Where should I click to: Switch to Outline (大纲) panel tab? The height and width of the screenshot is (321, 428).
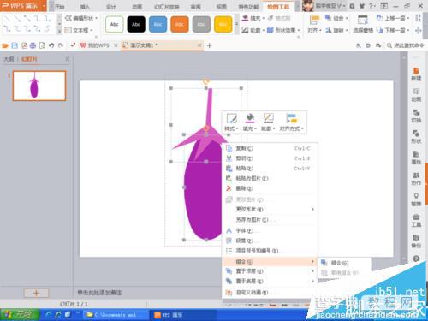(x=9, y=59)
